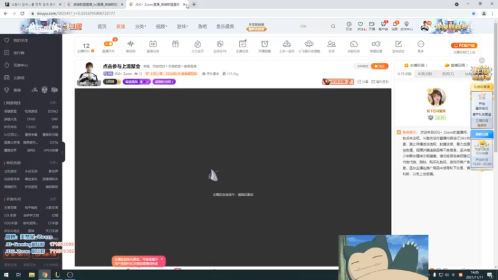This screenshot has height=280, width=498.
Task: Expand all under 手游休闲 sidebar section
Action: tap(54, 199)
